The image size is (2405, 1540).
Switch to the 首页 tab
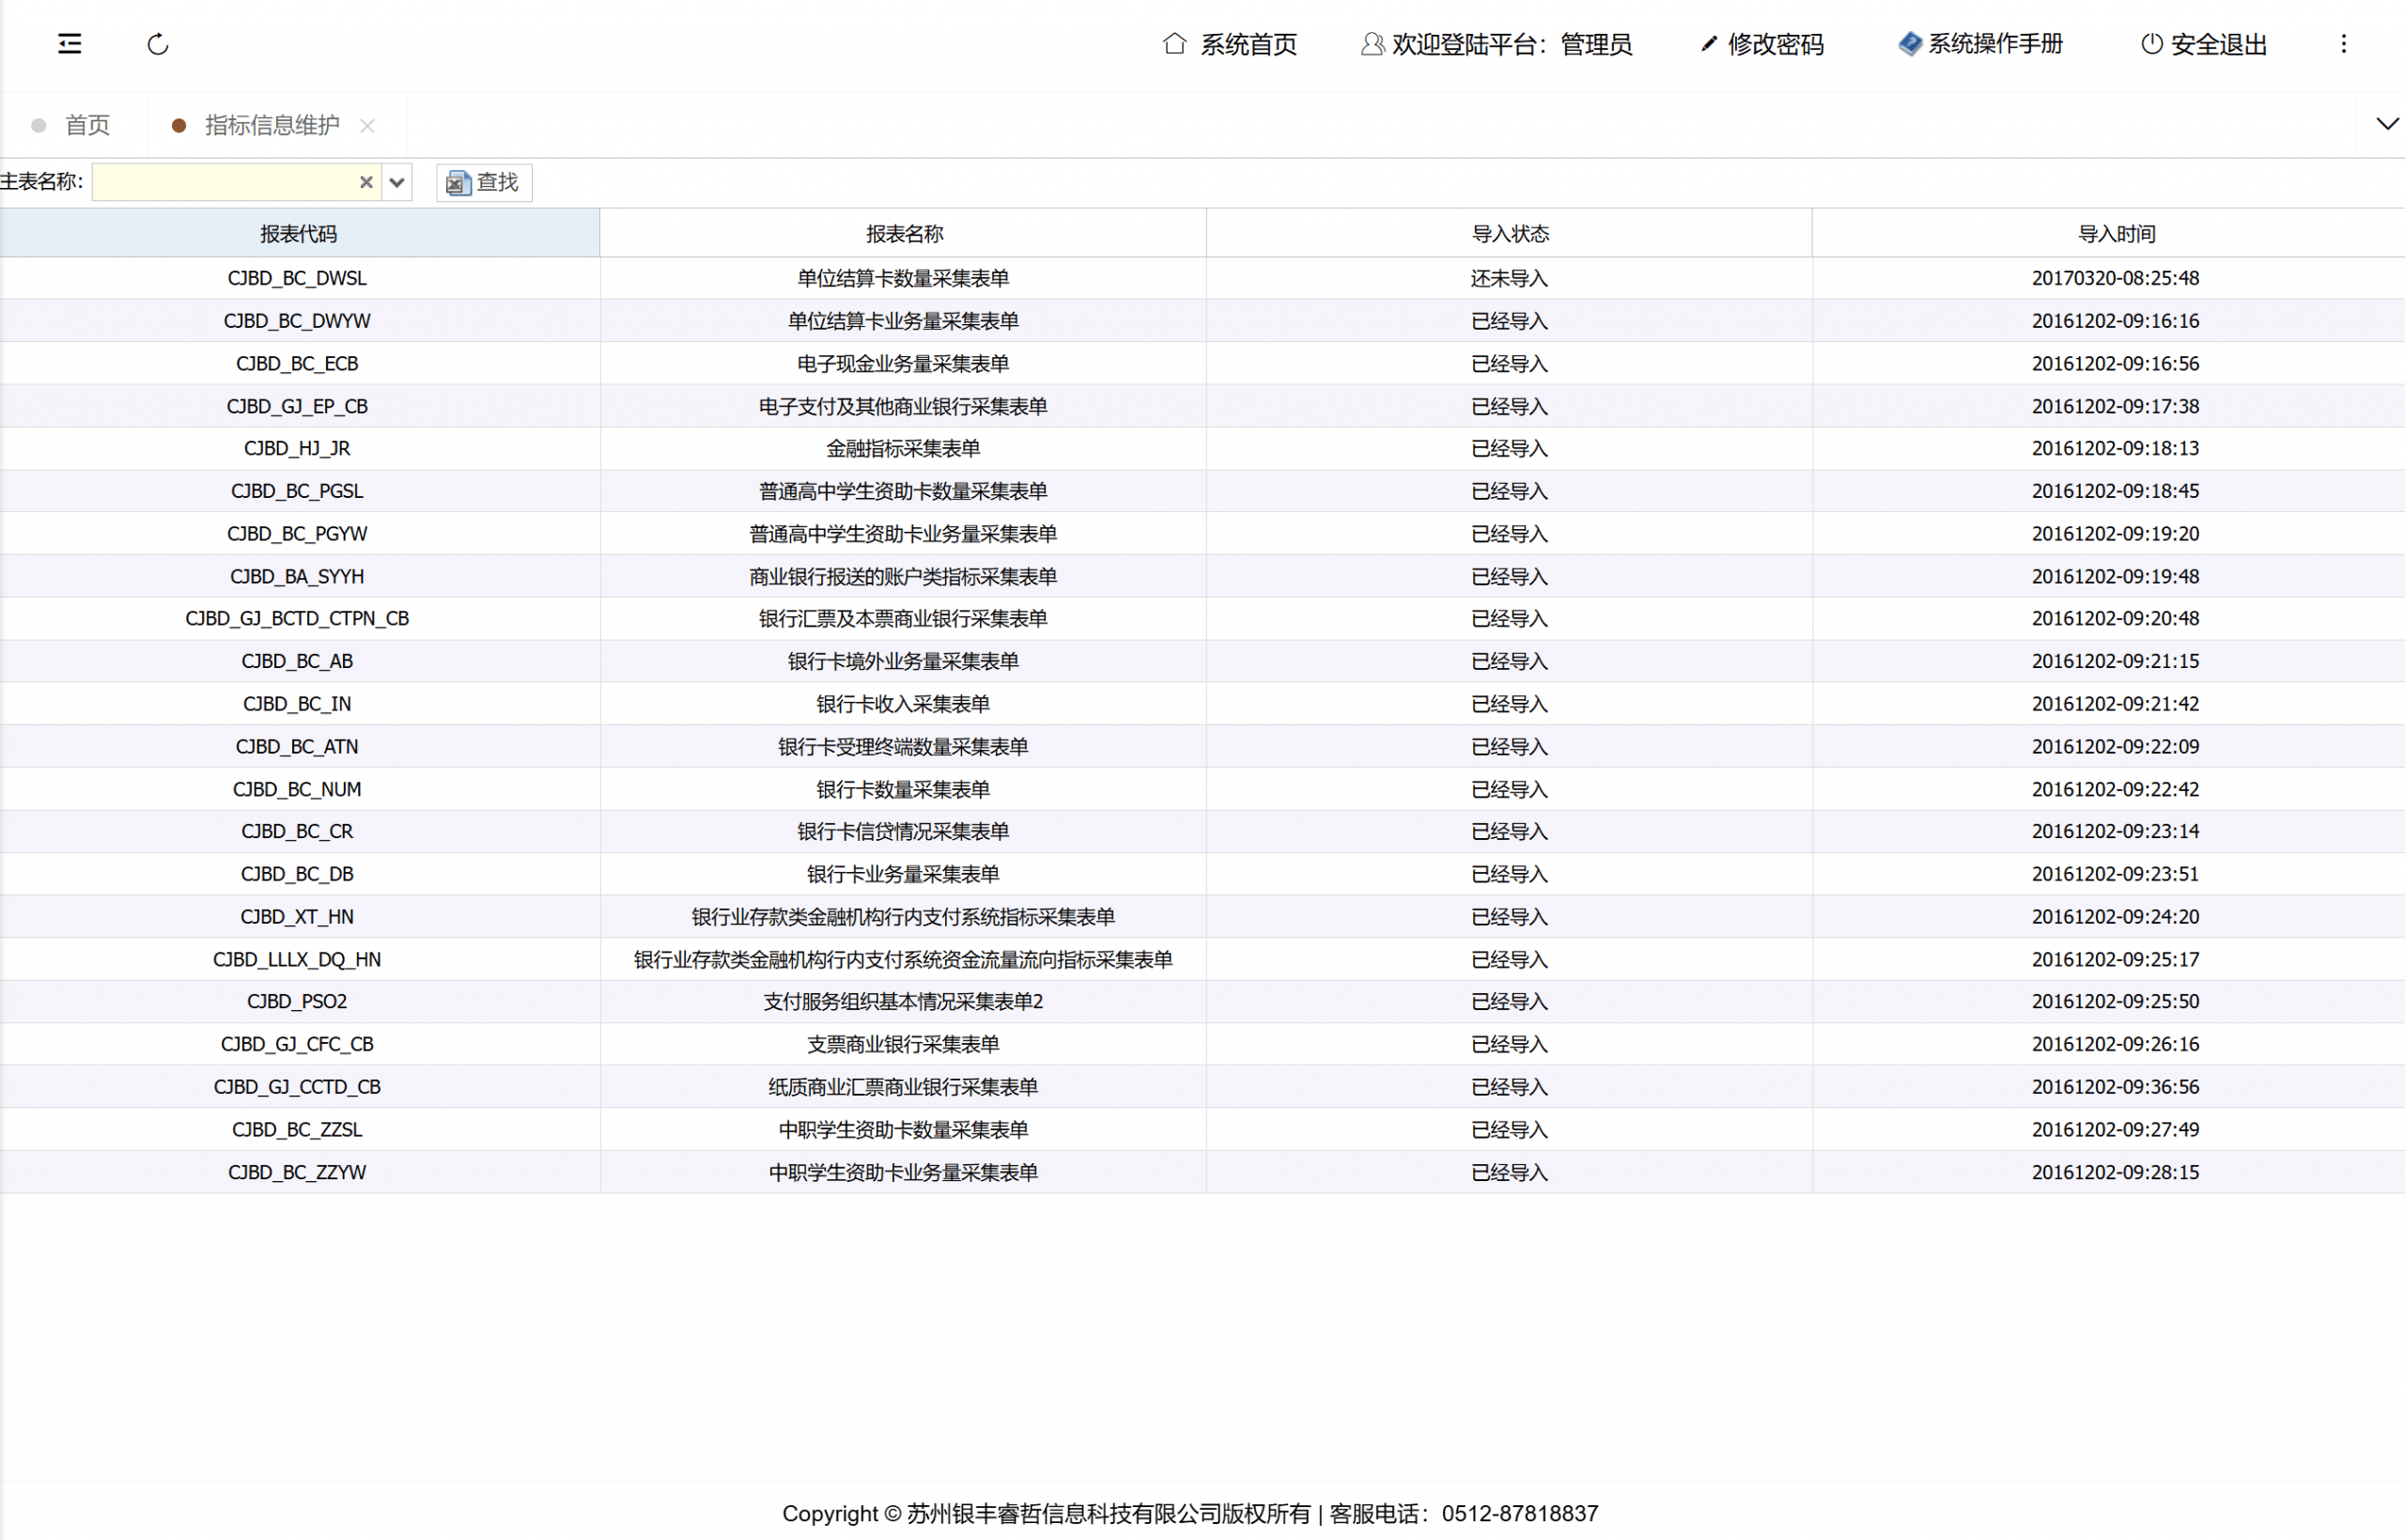tap(87, 125)
